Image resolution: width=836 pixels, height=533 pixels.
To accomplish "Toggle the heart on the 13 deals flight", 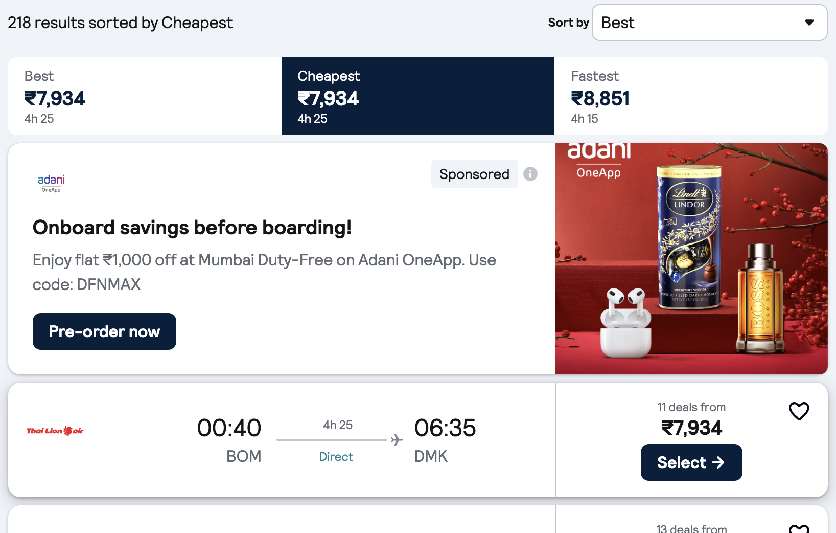I will (799, 528).
